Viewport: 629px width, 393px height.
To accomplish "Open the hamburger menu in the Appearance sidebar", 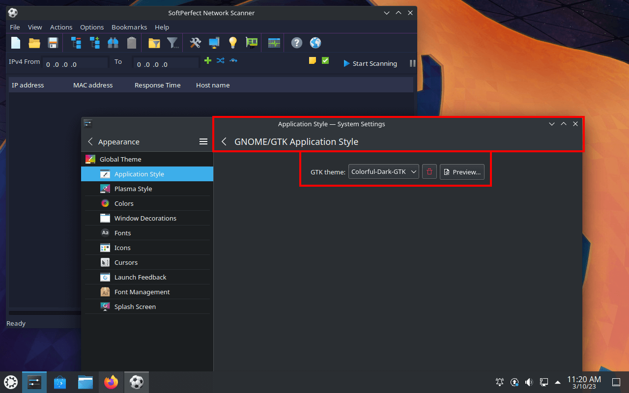I will coord(203,141).
